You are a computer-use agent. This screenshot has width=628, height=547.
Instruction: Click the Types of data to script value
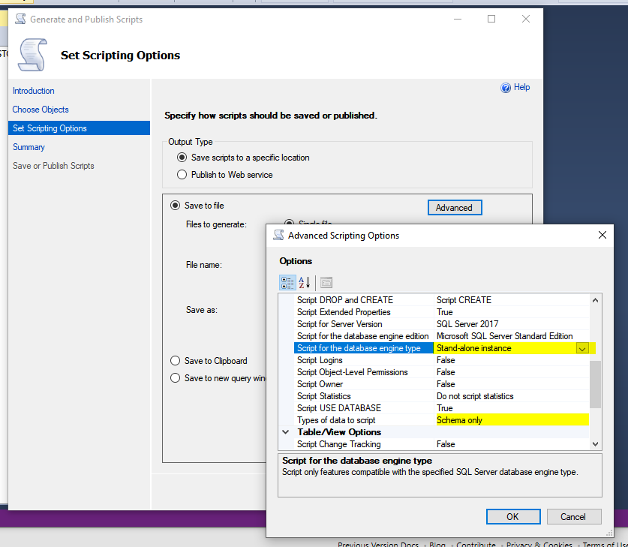[x=512, y=420]
